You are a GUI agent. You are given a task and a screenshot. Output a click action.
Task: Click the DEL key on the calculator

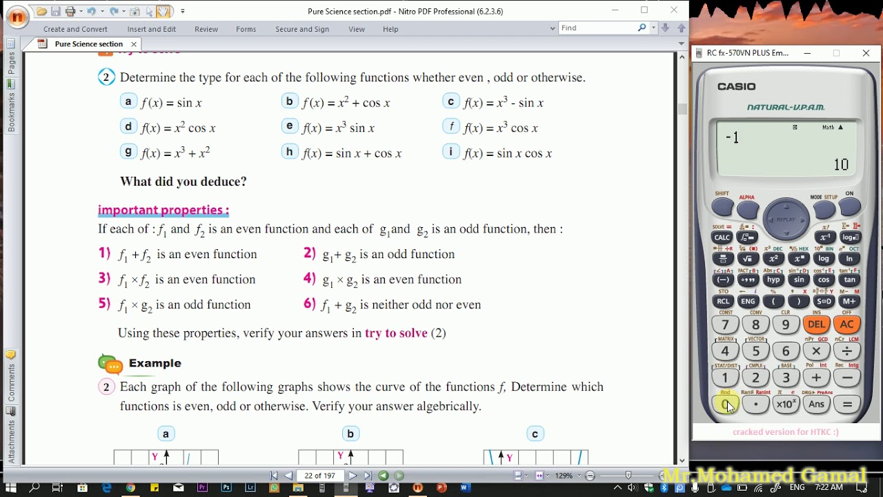(x=817, y=324)
